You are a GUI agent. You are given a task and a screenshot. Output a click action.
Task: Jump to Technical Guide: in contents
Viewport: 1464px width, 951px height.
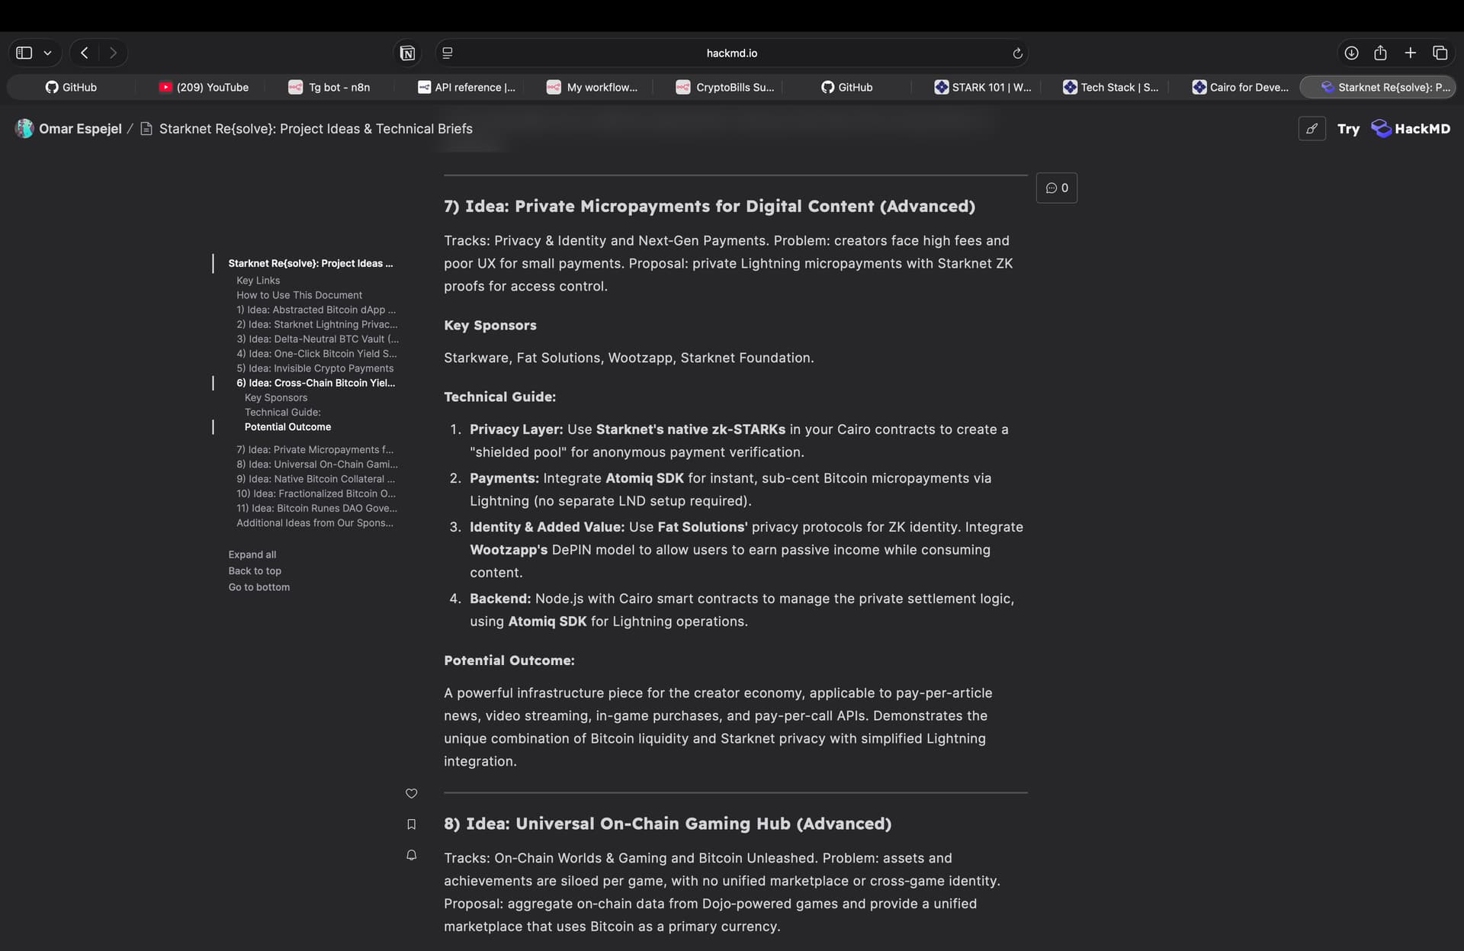[x=282, y=413]
